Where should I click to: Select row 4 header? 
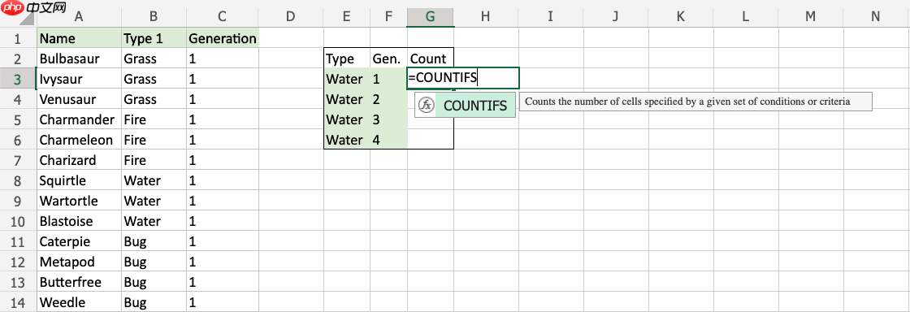[18, 99]
